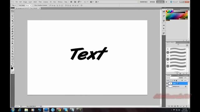Select the Eyedropper tool
Screen dimensions: 200x112
click(x=12, y=23)
